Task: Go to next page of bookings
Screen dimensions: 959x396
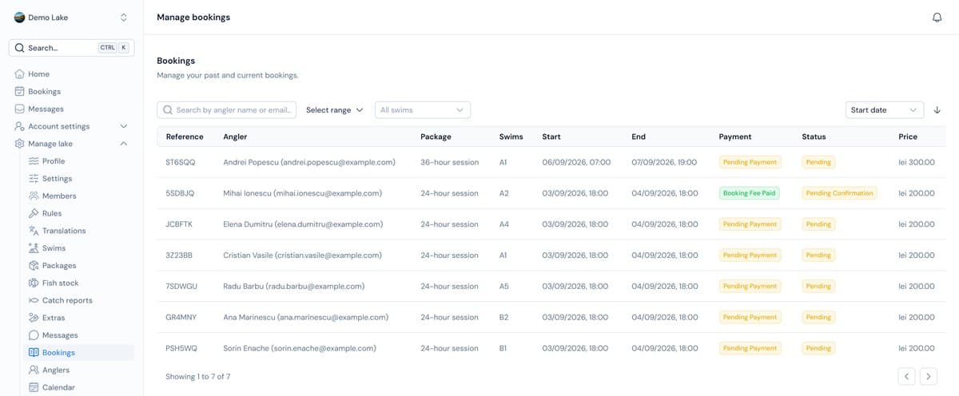Action: (x=928, y=375)
